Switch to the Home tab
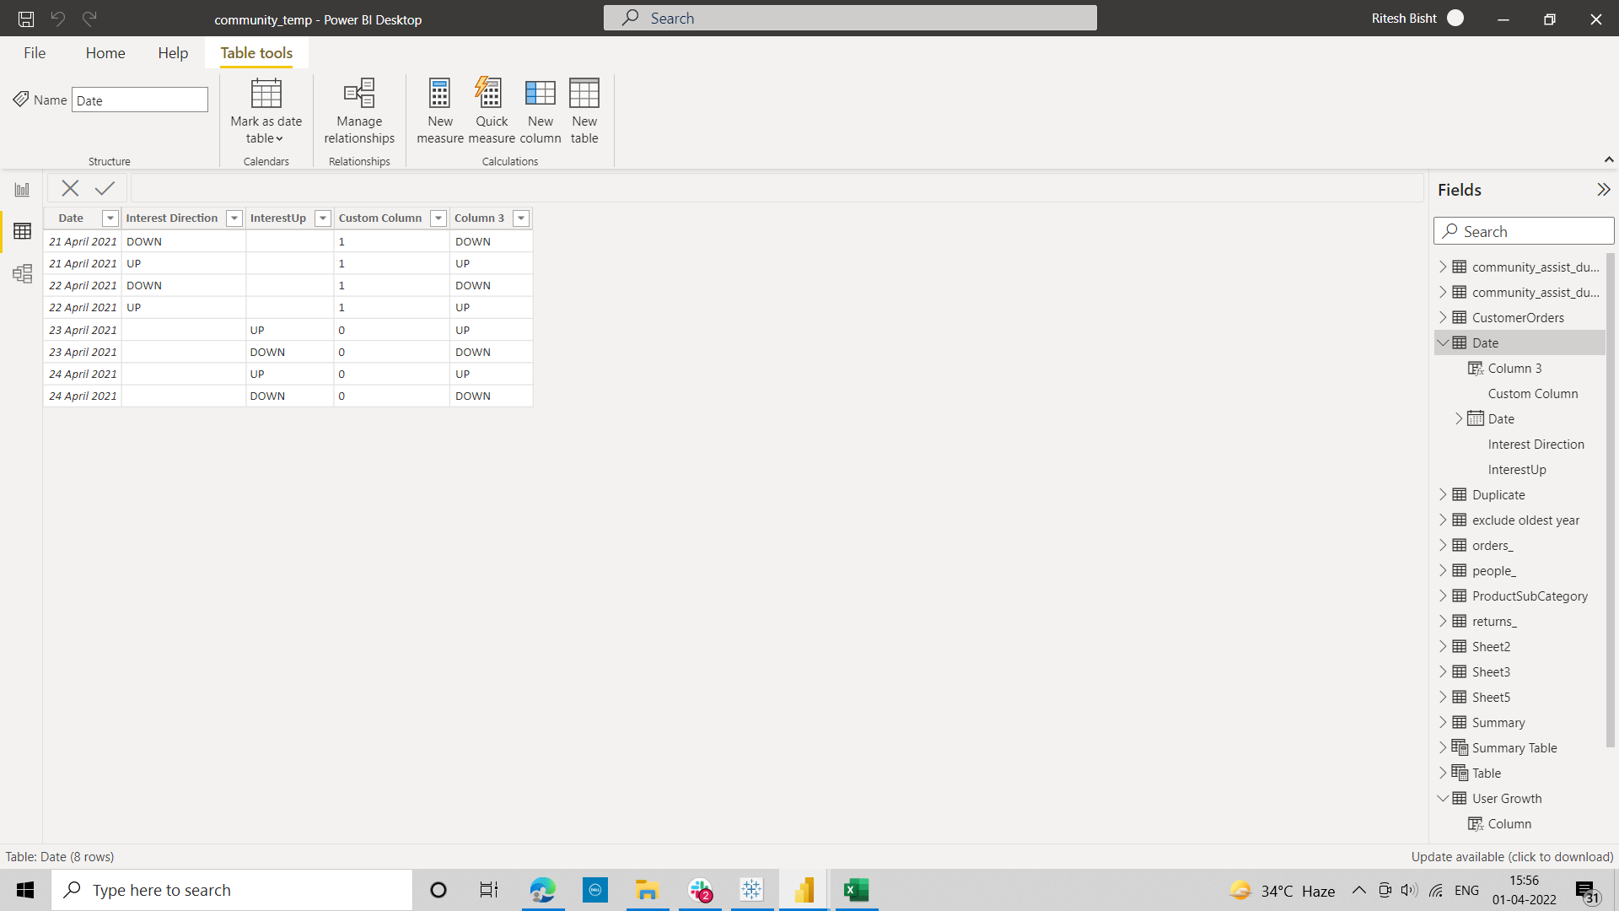Screen dimensions: 1619x911 click(x=105, y=53)
